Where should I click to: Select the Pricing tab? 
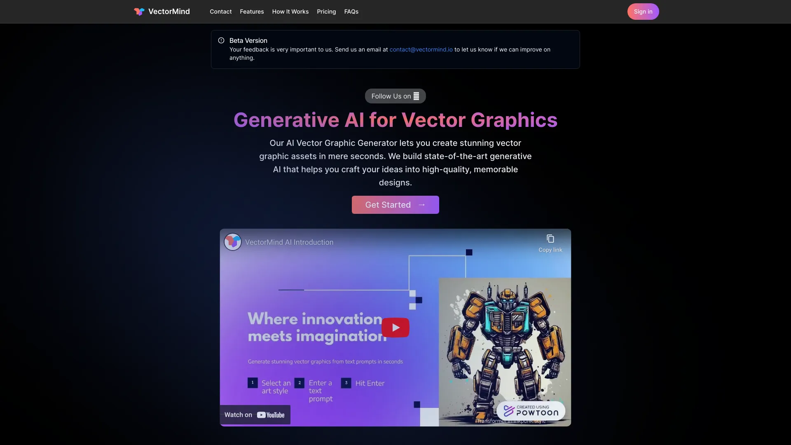pos(327,12)
